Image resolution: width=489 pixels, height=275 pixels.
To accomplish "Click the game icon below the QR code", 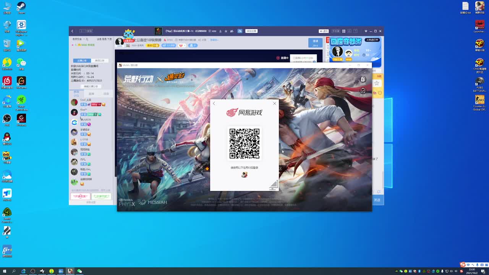I will point(244,175).
